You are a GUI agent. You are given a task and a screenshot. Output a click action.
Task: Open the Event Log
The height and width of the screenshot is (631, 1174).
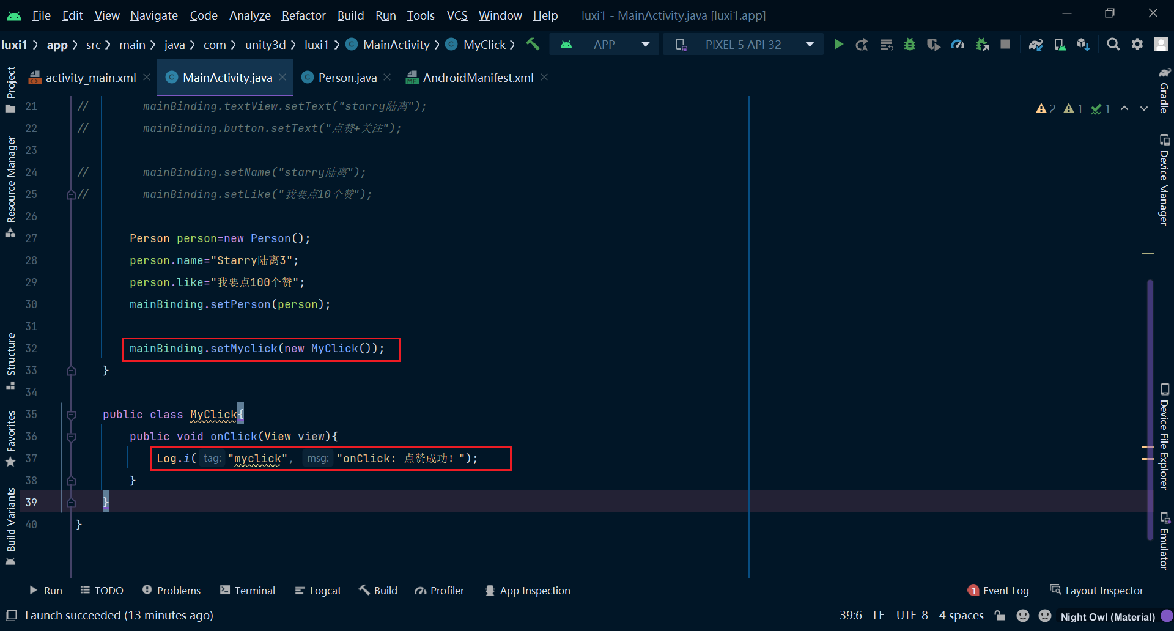[999, 591]
